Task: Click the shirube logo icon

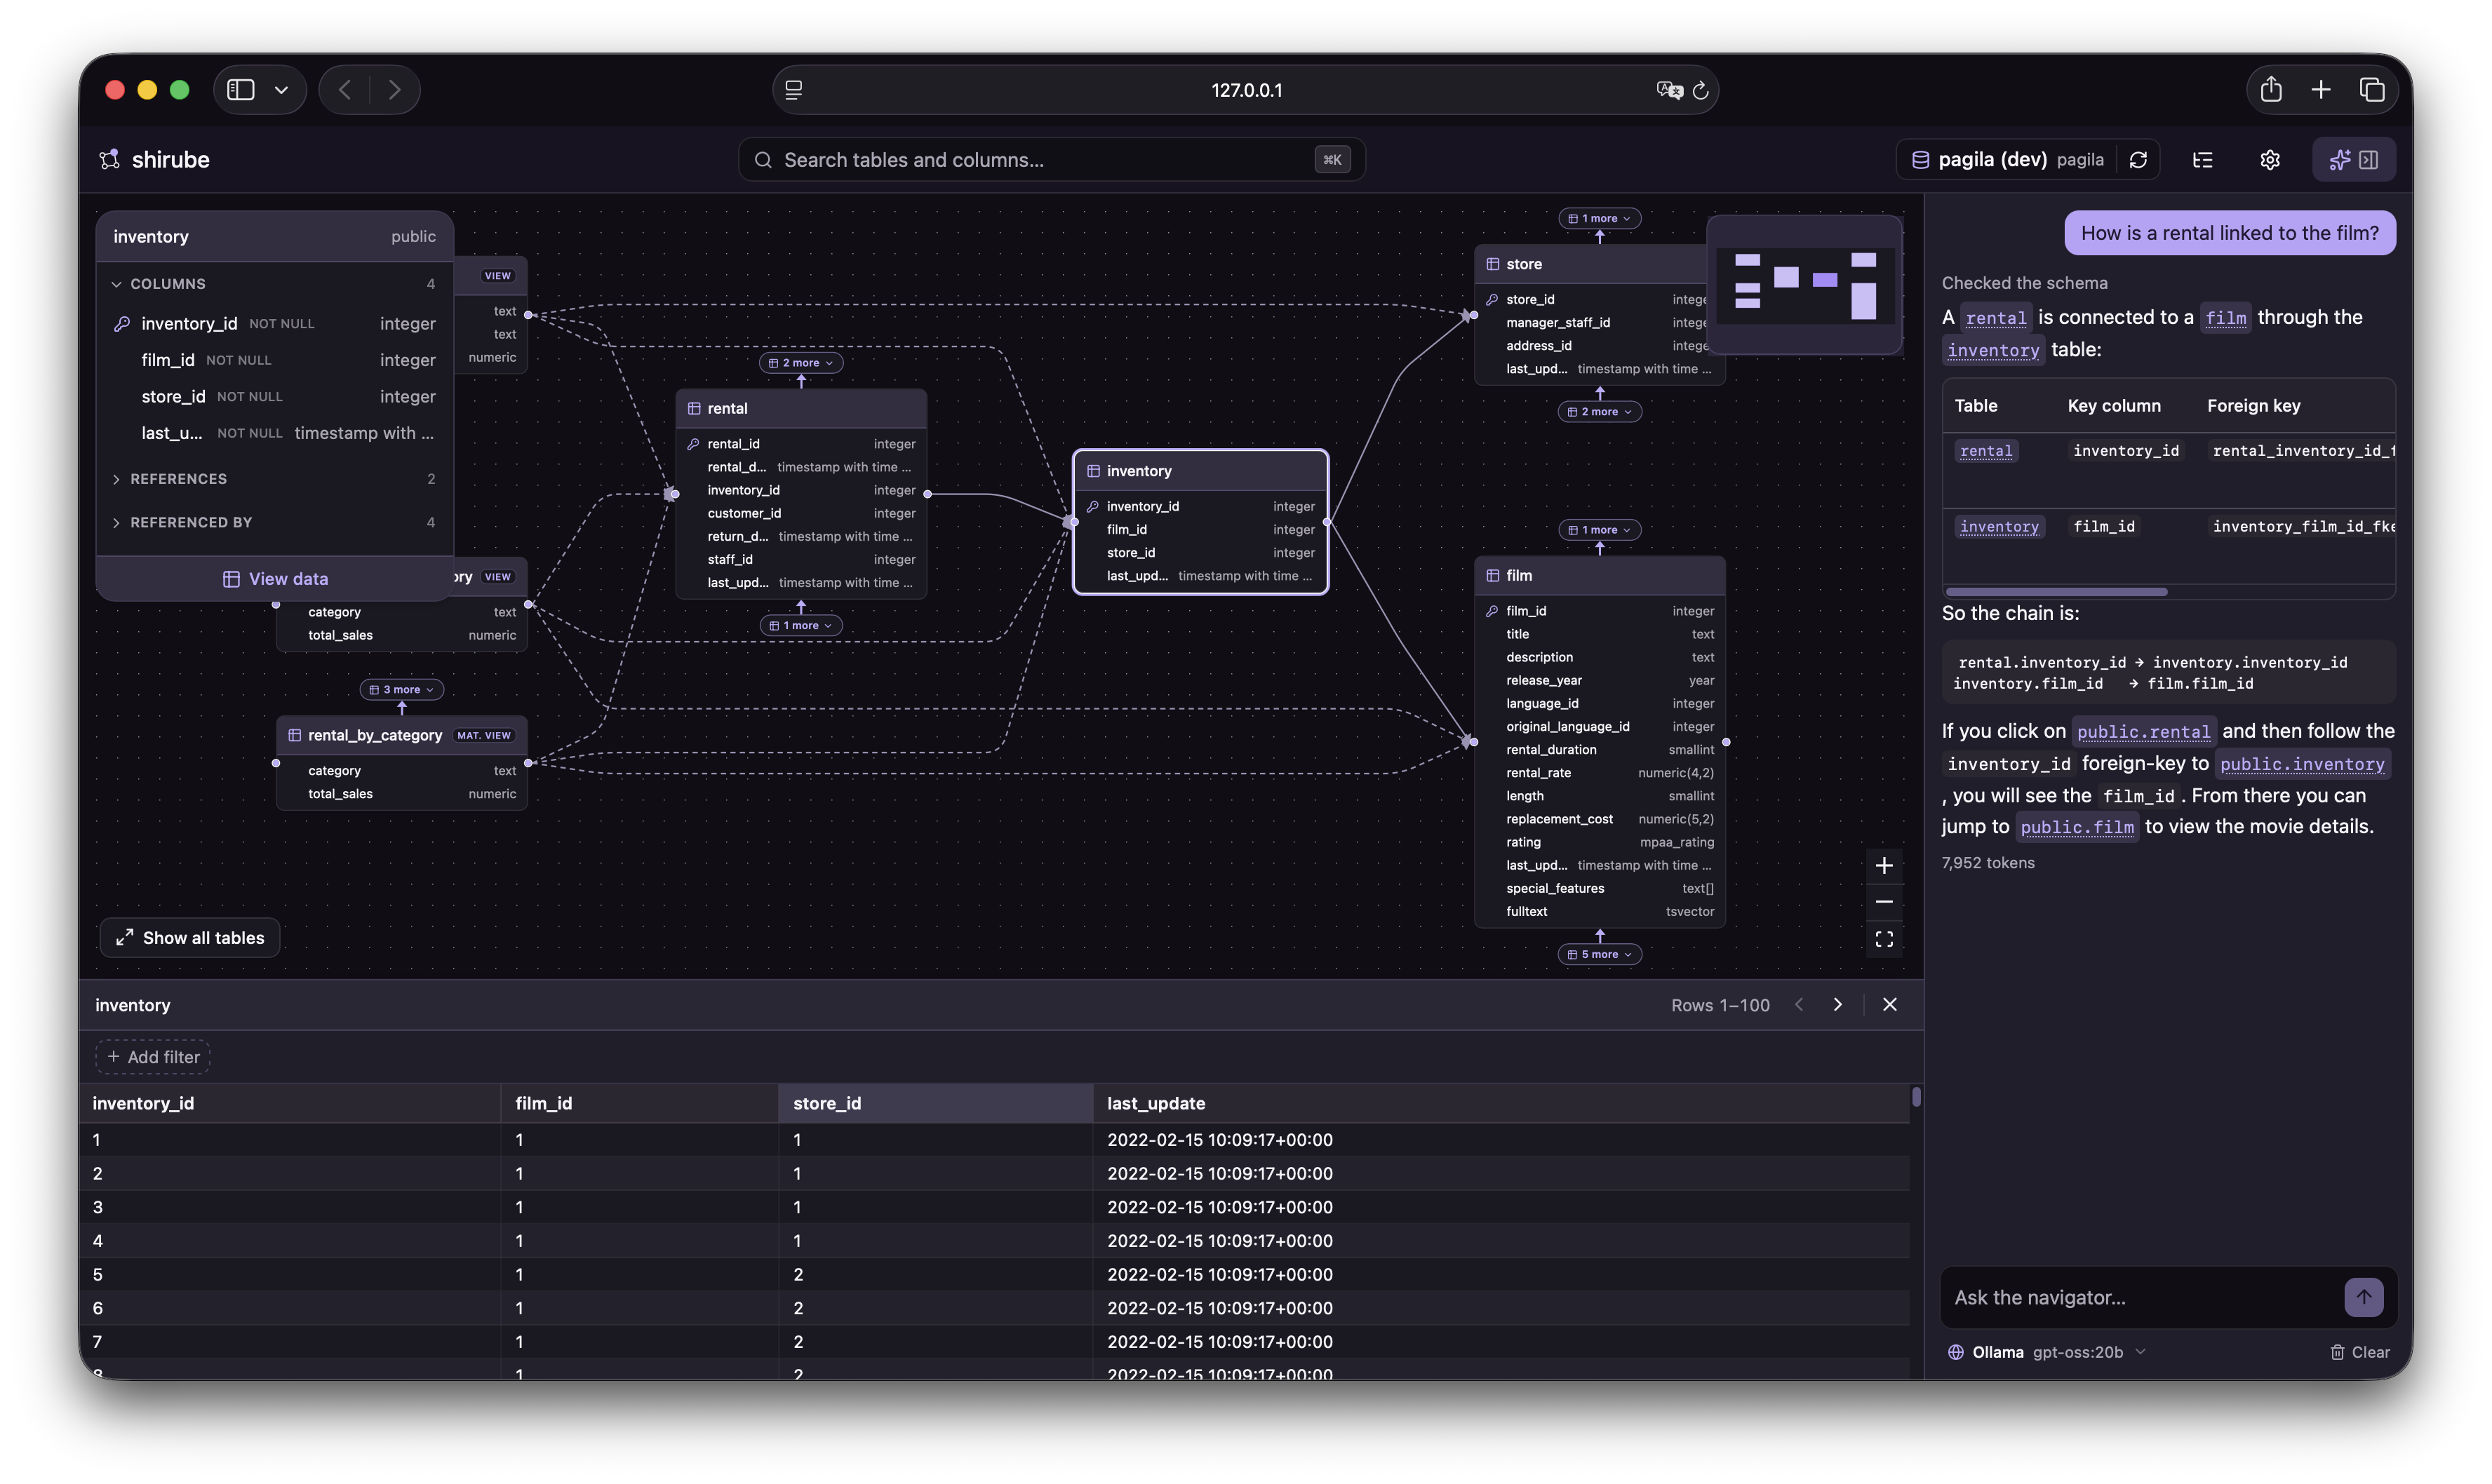Action: click(x=110, y=159)
